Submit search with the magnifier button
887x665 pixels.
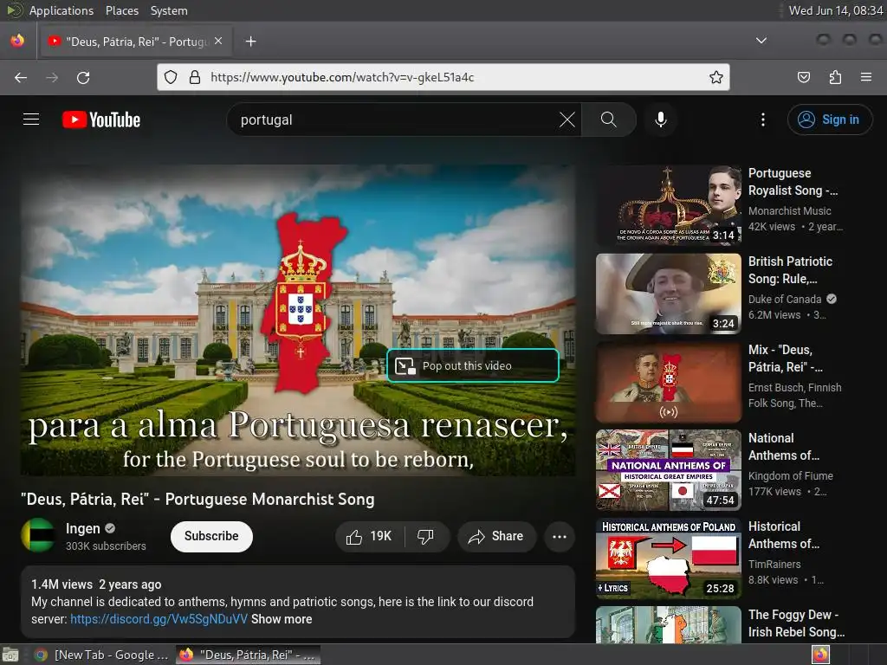click(609, 119)
